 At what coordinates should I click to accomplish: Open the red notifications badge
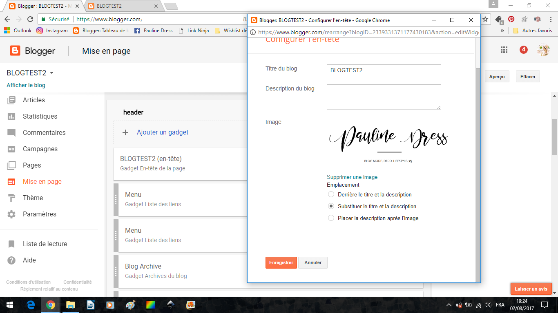[x=523, y=50]
